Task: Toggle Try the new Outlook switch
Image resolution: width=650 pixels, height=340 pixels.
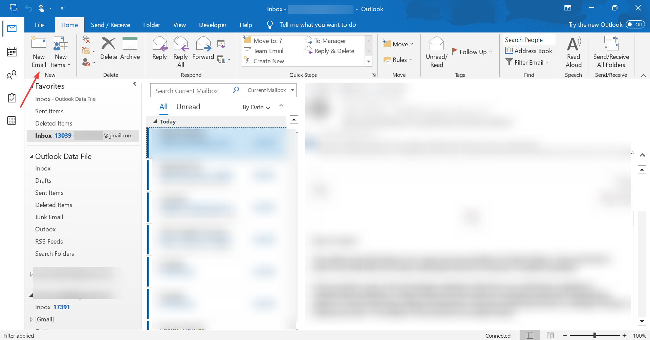Action: [x=634, y=24]
